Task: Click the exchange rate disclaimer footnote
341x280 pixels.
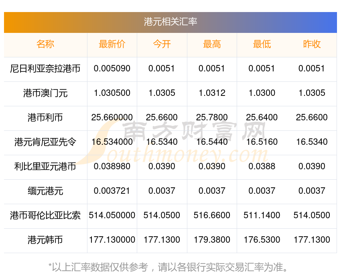Action: pos(168,267)
